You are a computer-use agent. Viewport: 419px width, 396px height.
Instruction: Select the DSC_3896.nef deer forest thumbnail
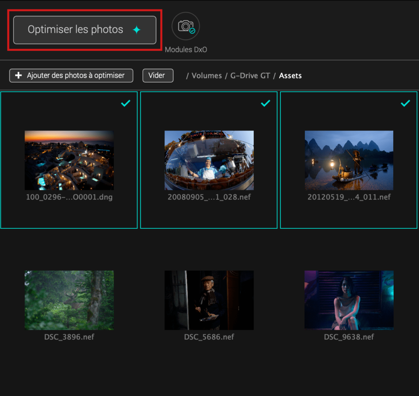[69, 300]
